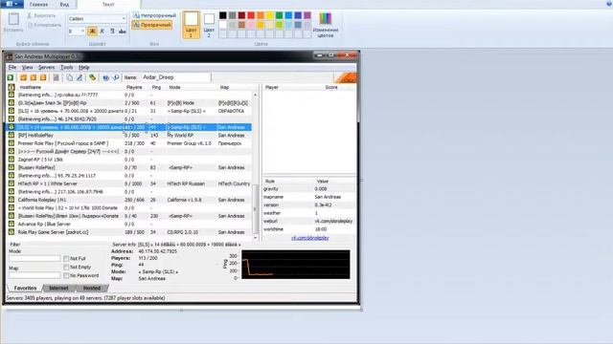Open File menu in SA-MP window
The width and height of the screenshot is (613, 344).
point(12,68)
